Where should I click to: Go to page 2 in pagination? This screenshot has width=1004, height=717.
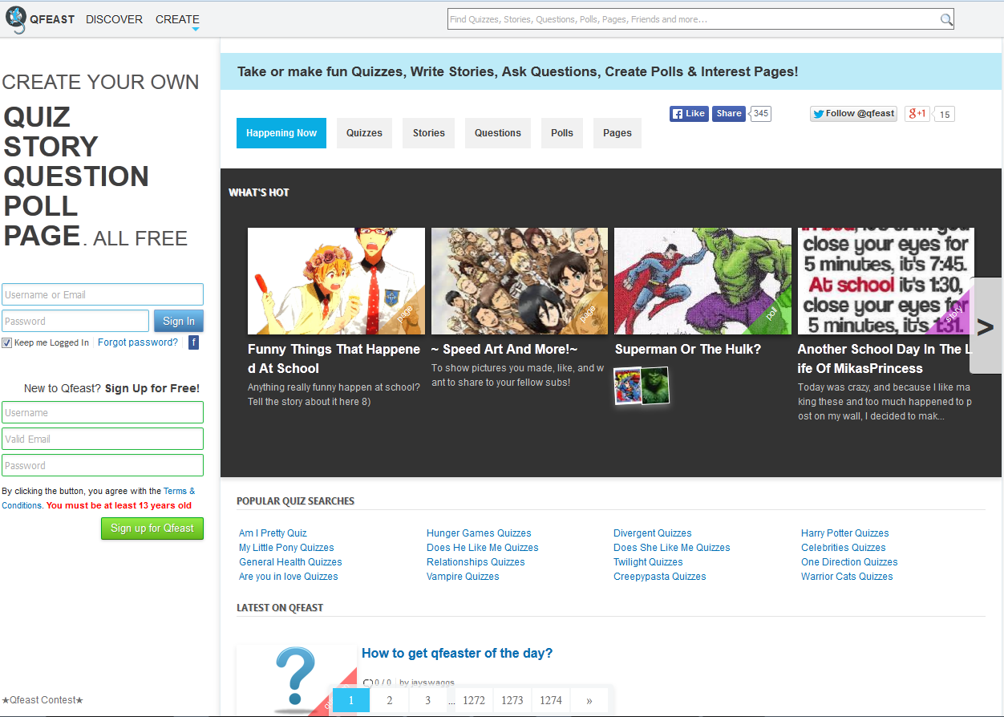390,700
